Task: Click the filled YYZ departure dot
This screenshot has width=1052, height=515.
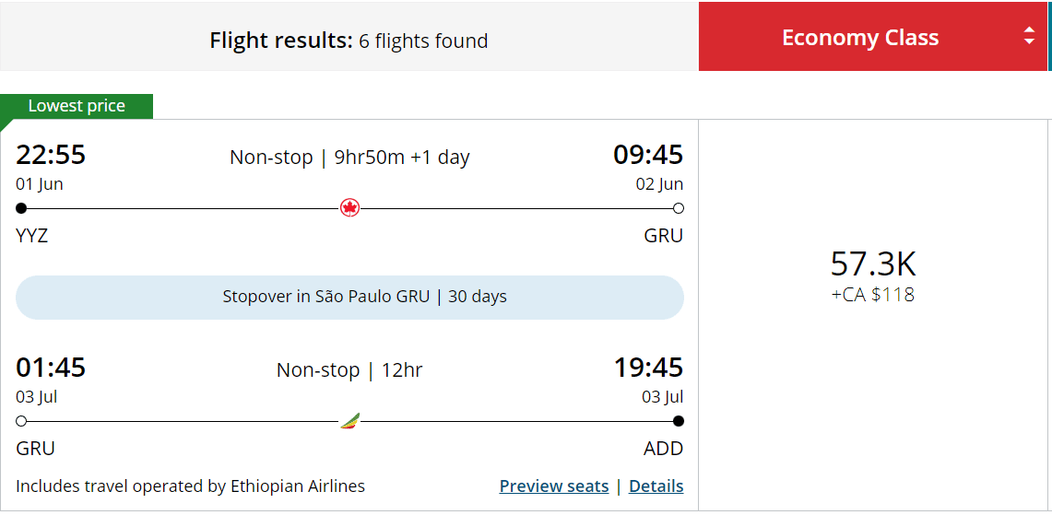Action: pyautogui.click(x=21, y=208)
